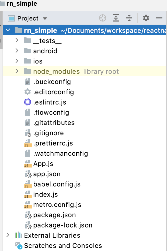
Task: Open the Project view dropdown
Action: tap(45, 18)
